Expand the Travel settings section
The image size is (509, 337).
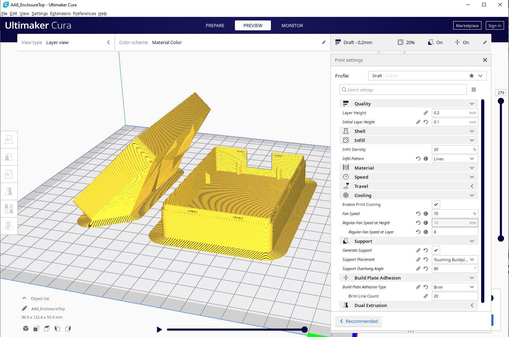coord(408,186)
